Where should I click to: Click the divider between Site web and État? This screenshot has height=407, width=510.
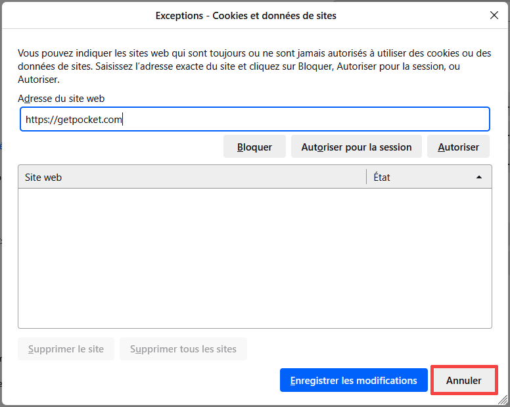point(366,177)
